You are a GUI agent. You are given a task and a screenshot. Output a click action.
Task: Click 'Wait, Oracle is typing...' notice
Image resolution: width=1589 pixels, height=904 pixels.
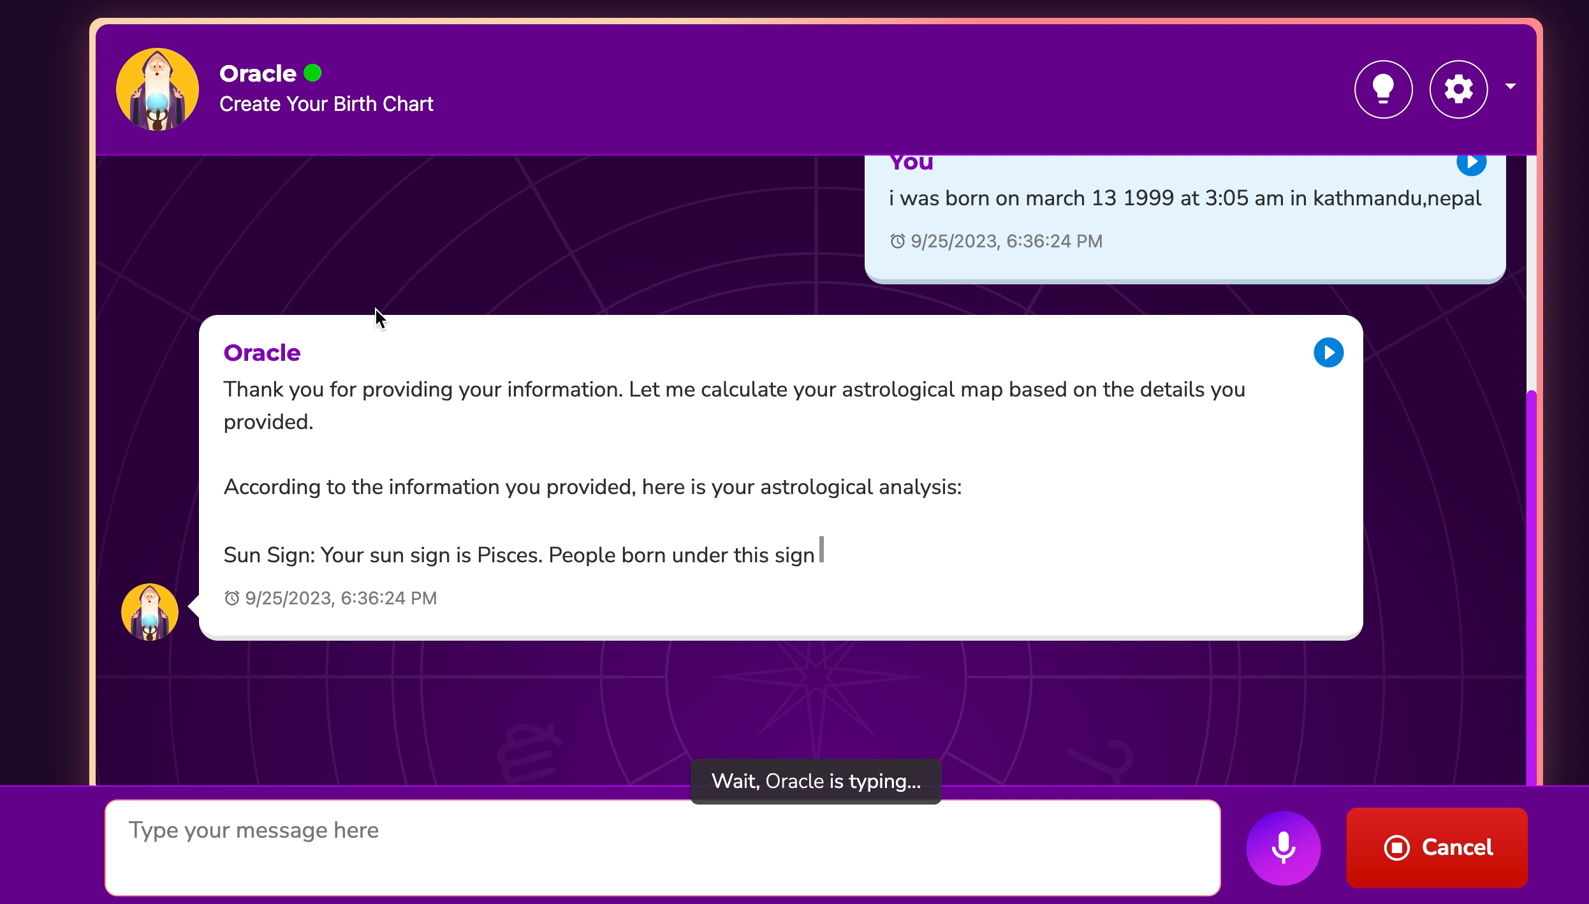[x=816, y=781]
